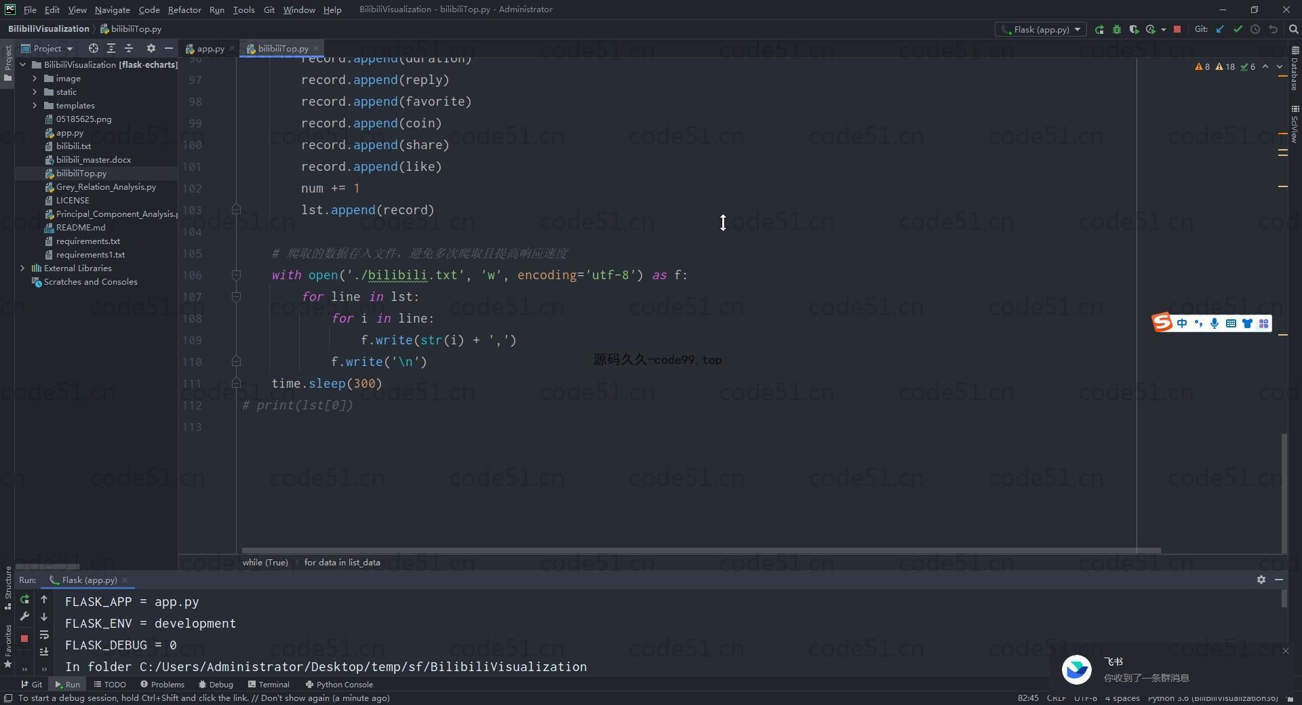The height and width of the screenshot is (705, 1302).
Task: Click wrench icon in Run panel
Action: pyautogui.click(x=24, y=617)
